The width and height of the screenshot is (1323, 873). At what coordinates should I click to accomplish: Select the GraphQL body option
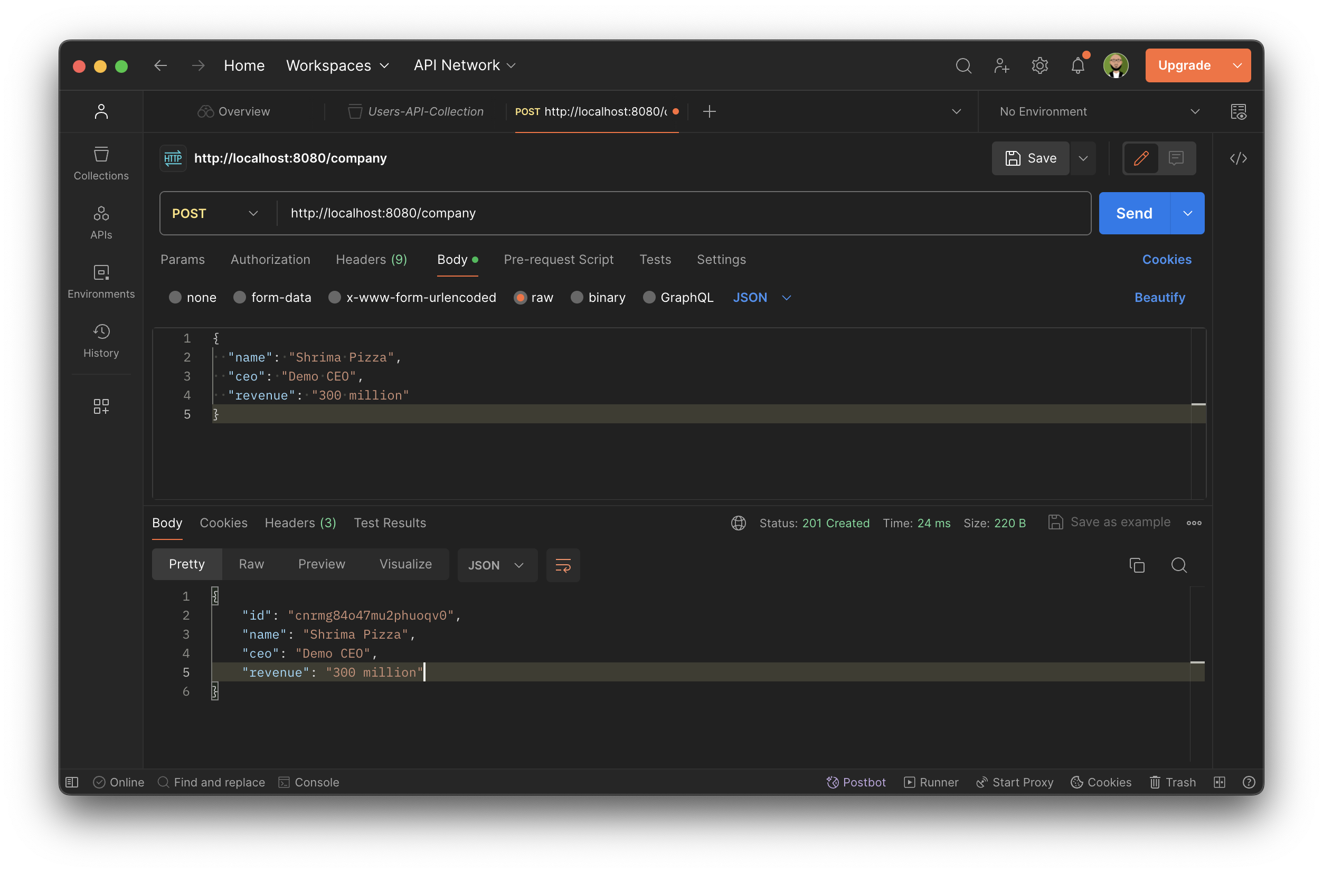(x=678, y=297)
